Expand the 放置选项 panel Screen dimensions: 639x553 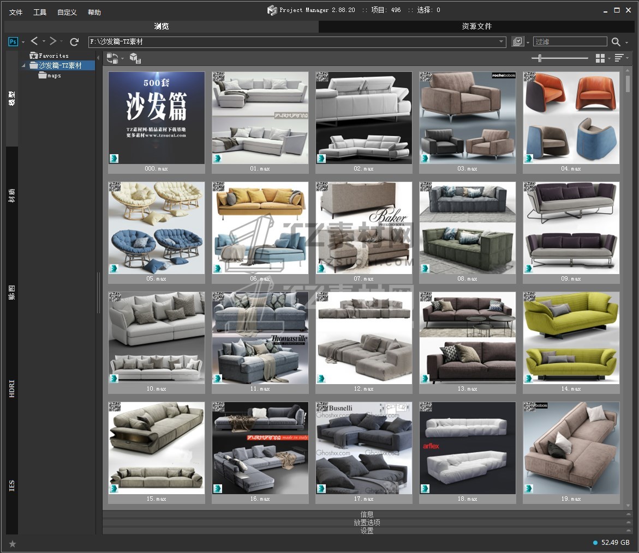pyautogui.click(x=367, y=522)
